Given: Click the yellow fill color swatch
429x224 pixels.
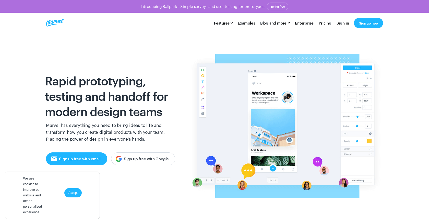Looking at the screenshot, I should (369, 141).
